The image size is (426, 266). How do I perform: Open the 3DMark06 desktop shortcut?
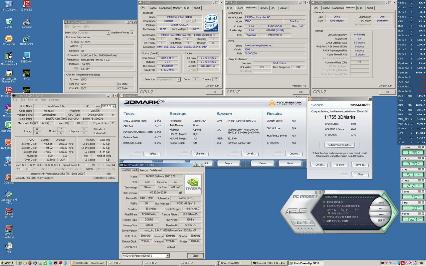(x=9, y=39)
